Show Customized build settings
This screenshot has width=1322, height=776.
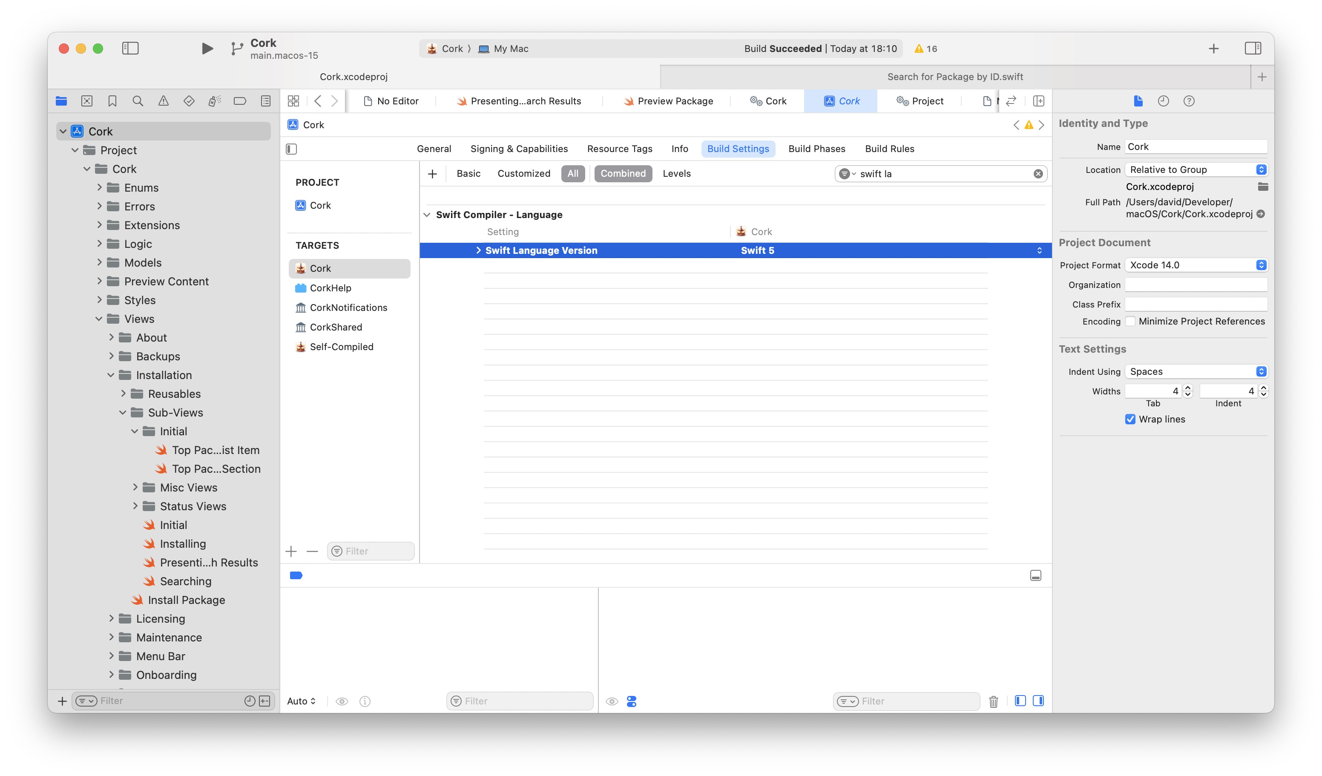523,174
